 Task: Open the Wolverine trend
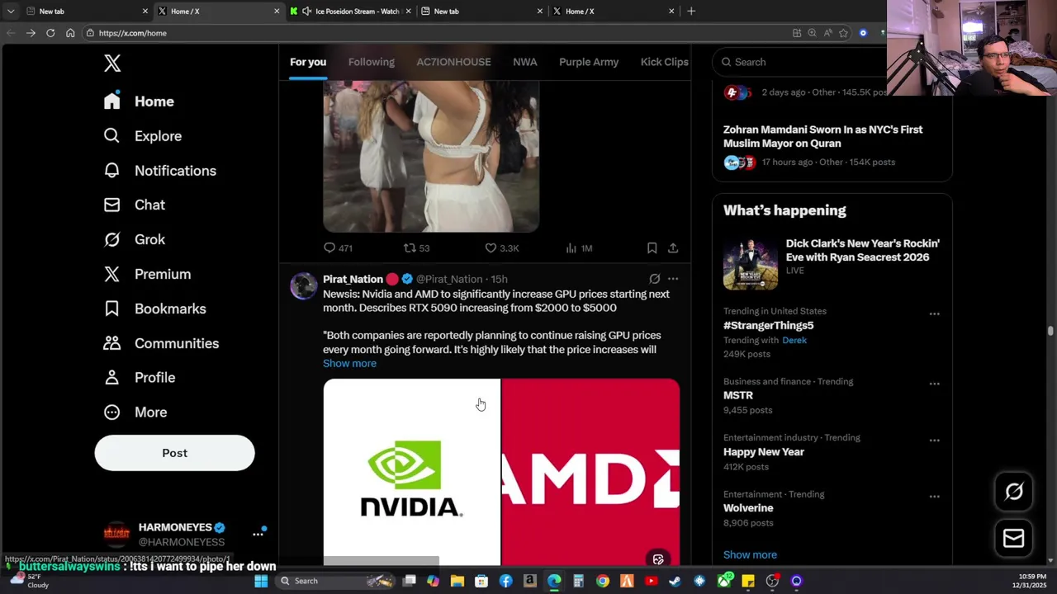click(748, 508)
